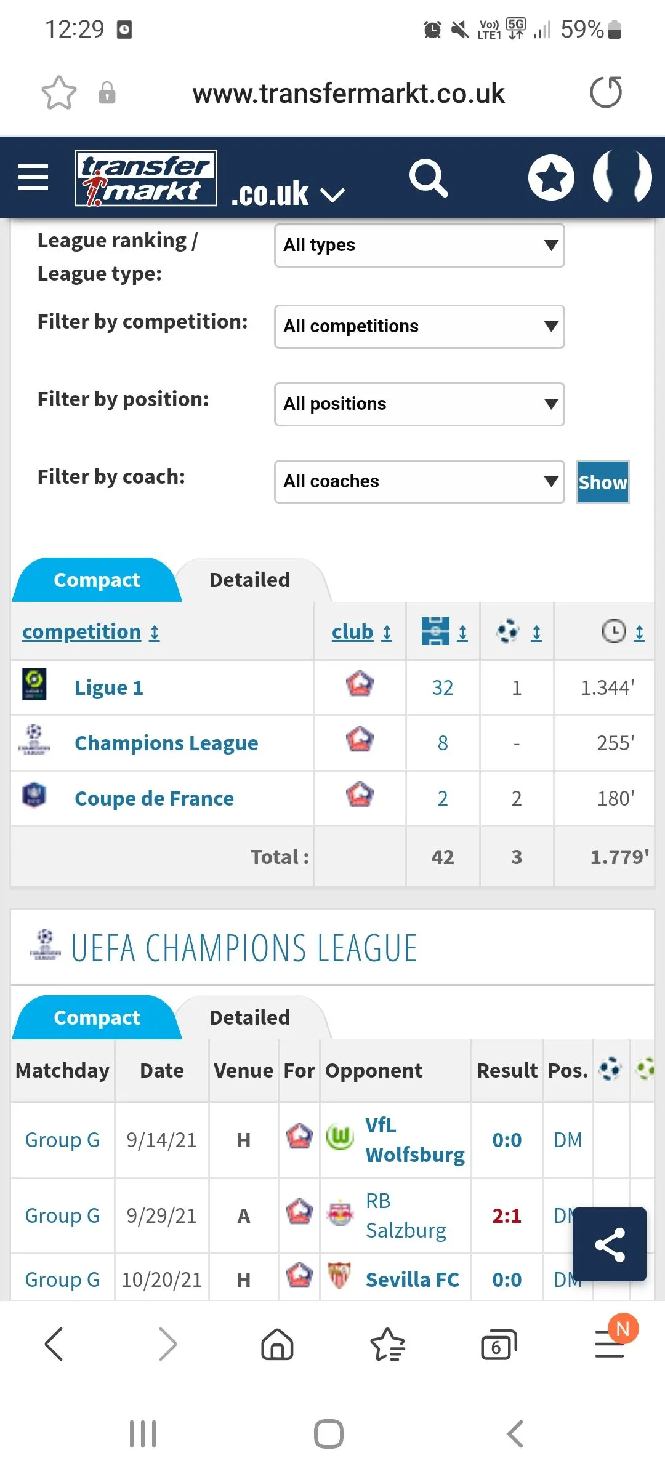This screenshot has height=1477, width=665.
Task: Select the Detailed tab under UEFA Champions League
Action: 249,1017
